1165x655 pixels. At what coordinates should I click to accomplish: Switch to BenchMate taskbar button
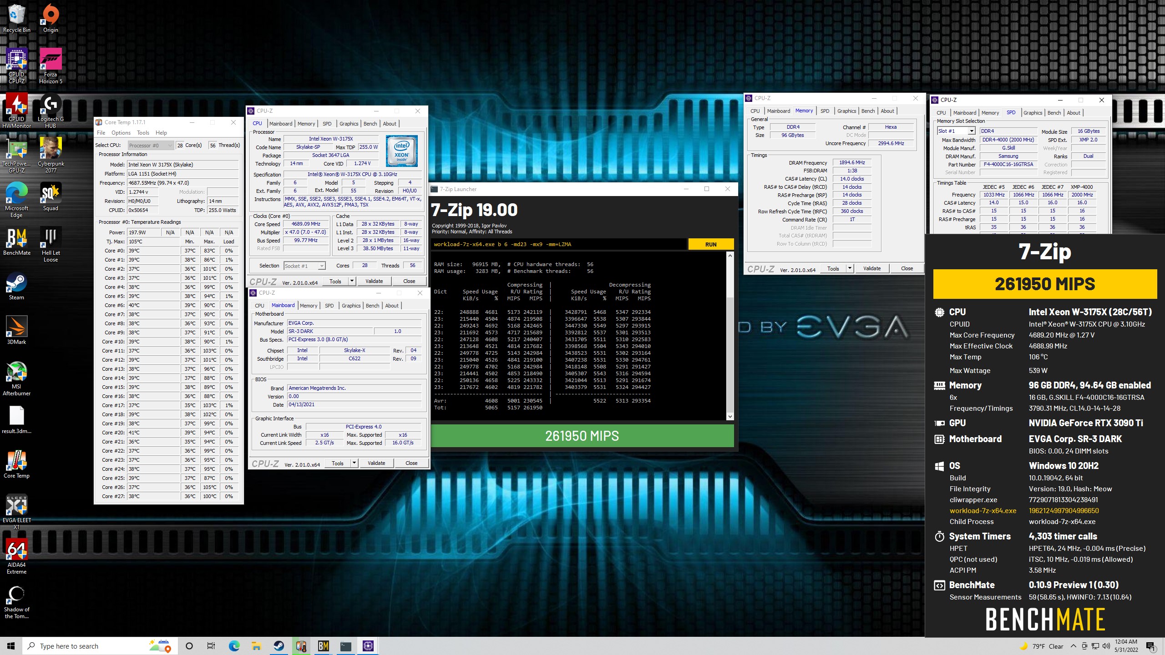pos(324,646)
